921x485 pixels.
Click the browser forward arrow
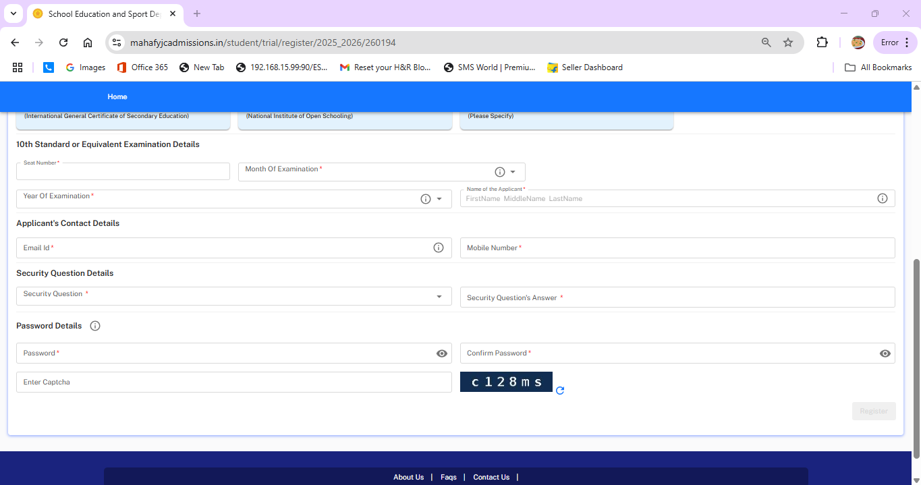[x=39, y=42]
